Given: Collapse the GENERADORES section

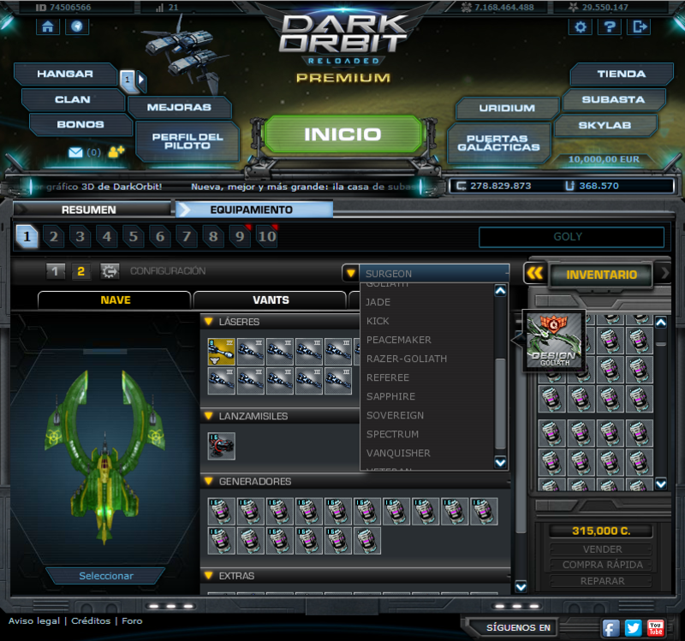Looking at the screenshot, I should [x=208, y=481].
